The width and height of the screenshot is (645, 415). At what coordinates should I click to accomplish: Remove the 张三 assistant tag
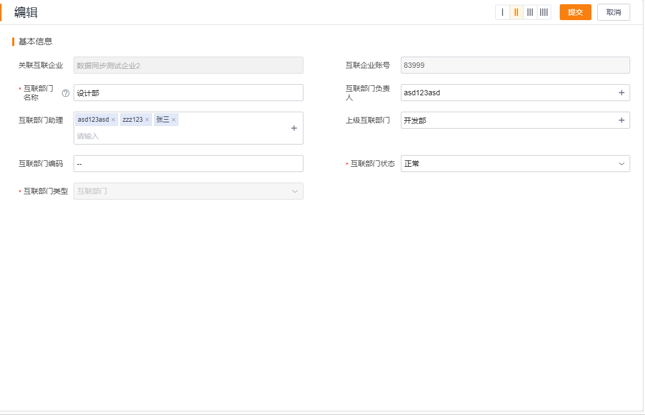(x=174, y=120)
